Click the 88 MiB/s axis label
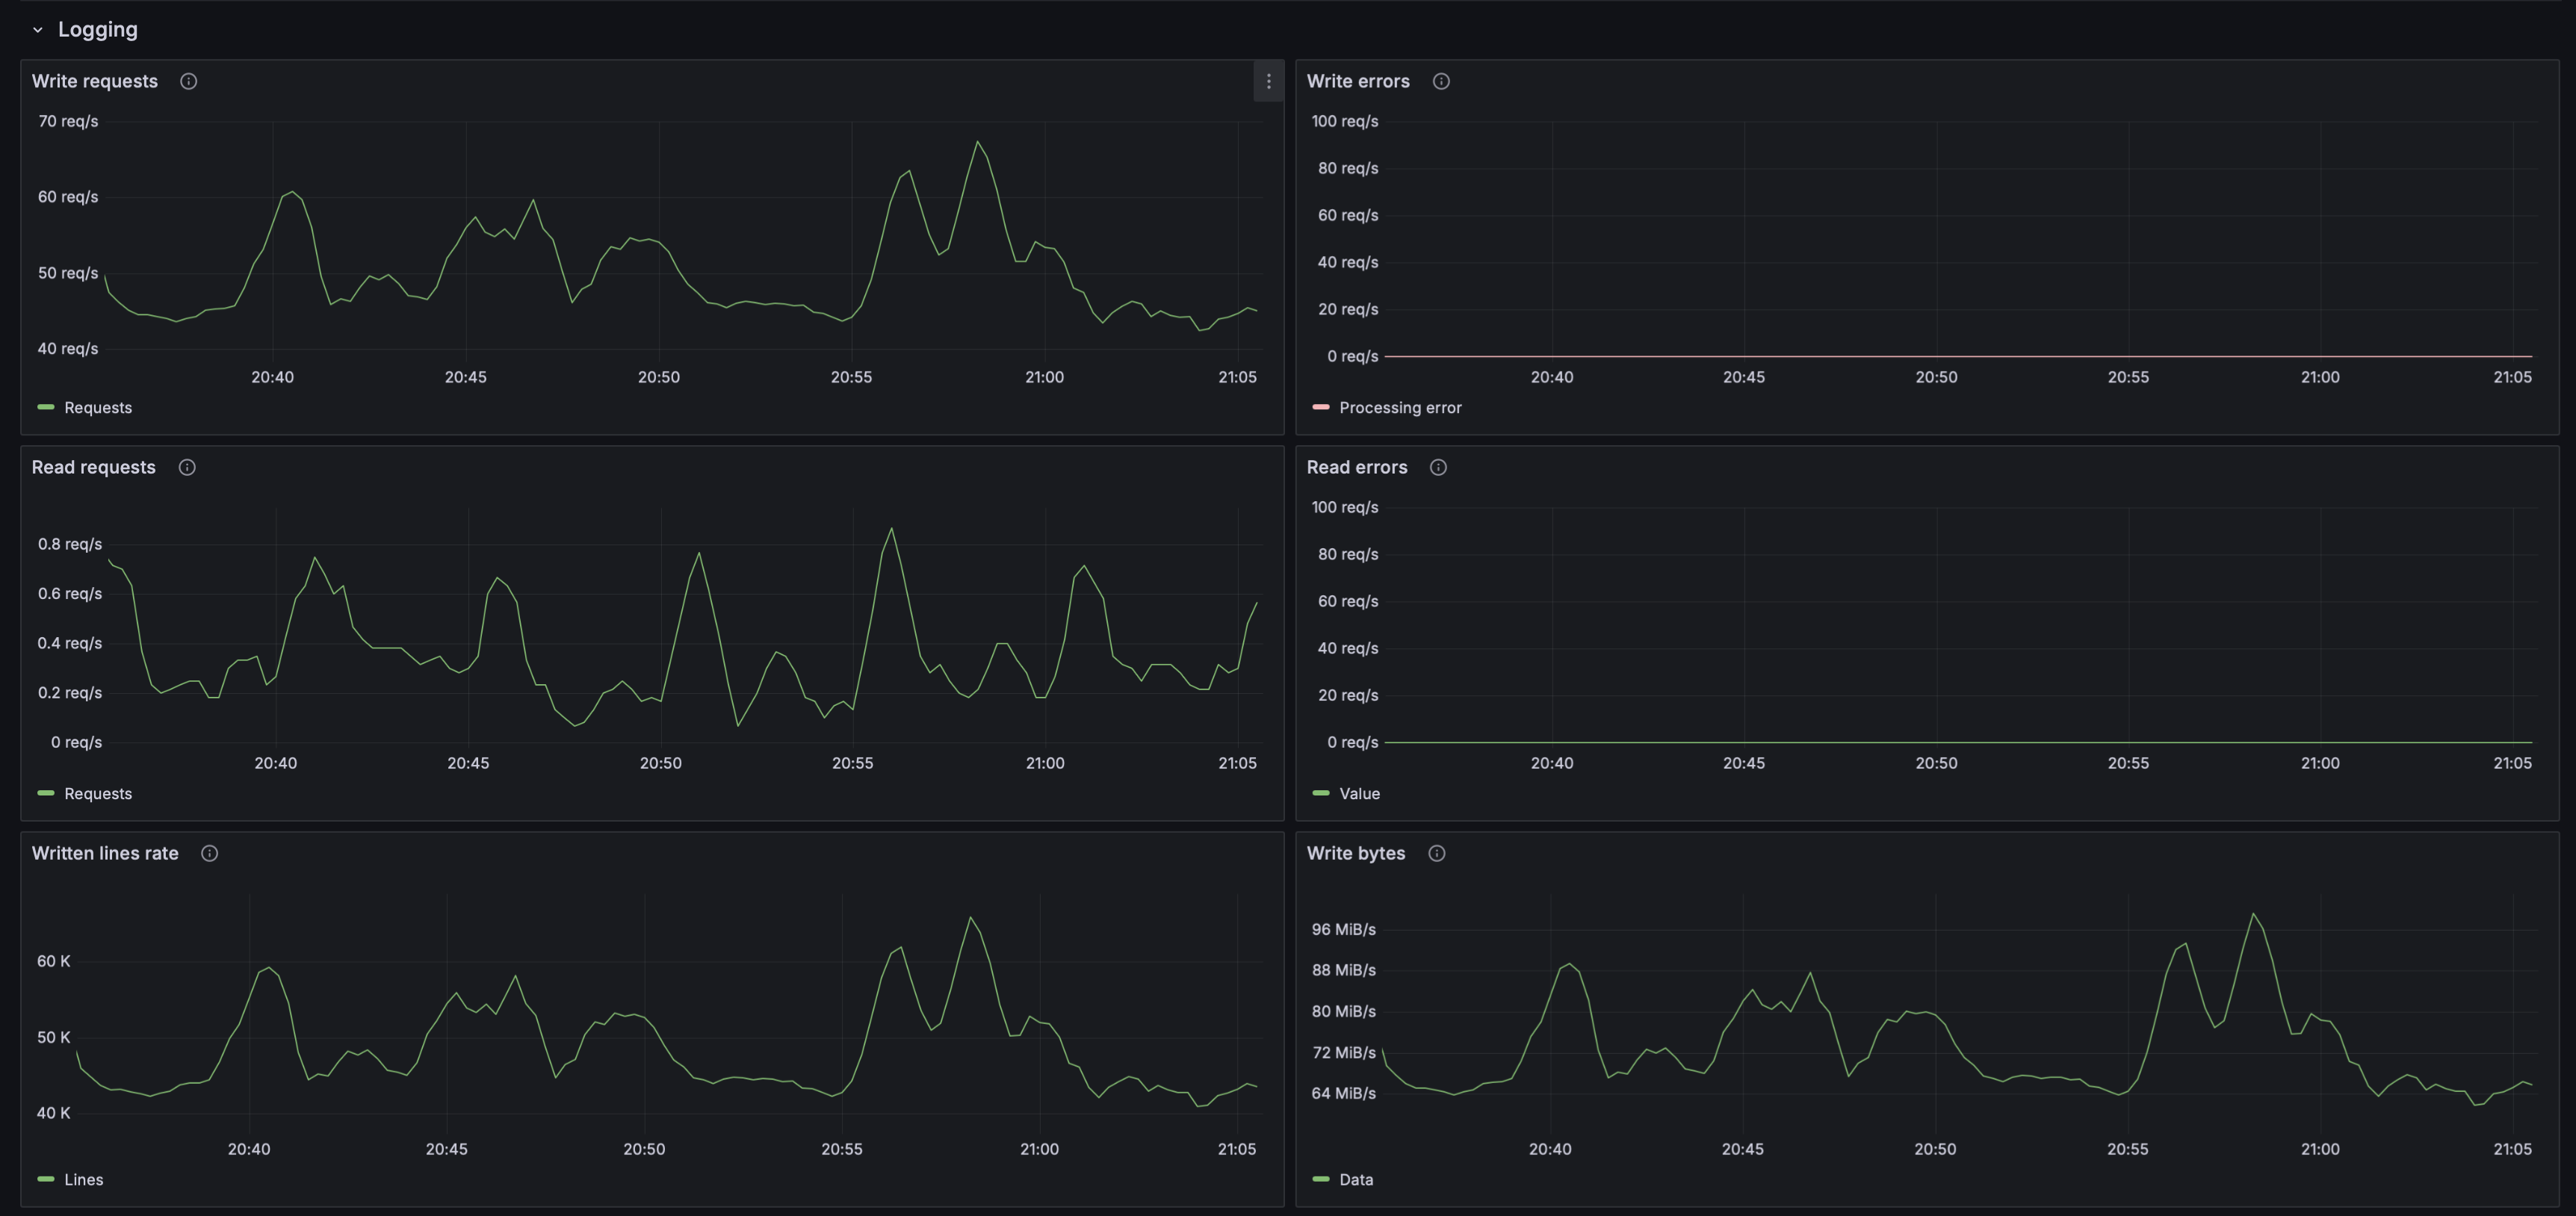Screen dimensions: 2576x1216 [1343, 971]
